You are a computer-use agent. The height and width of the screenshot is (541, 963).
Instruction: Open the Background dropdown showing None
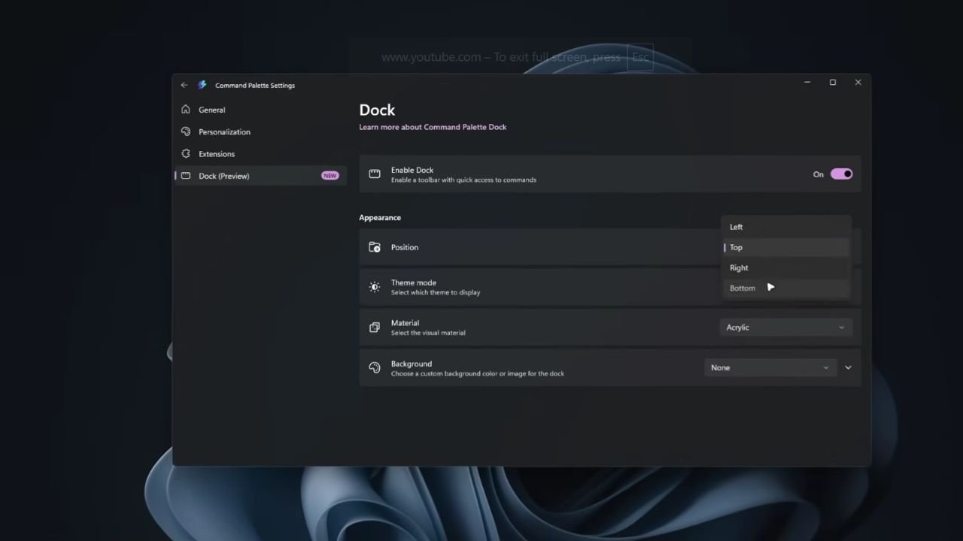(770, 367)
